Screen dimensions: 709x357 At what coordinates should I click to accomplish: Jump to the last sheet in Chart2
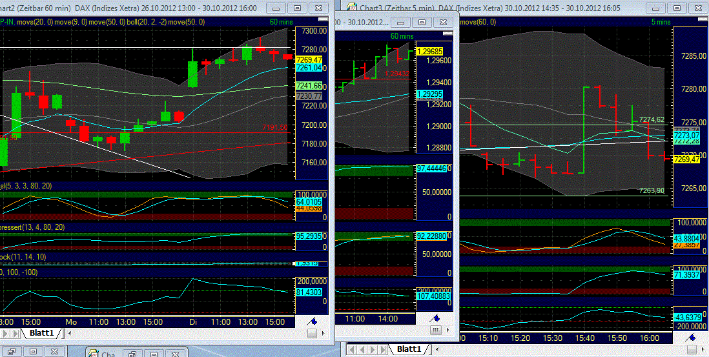pyautogui.click(x=16, y=334)
